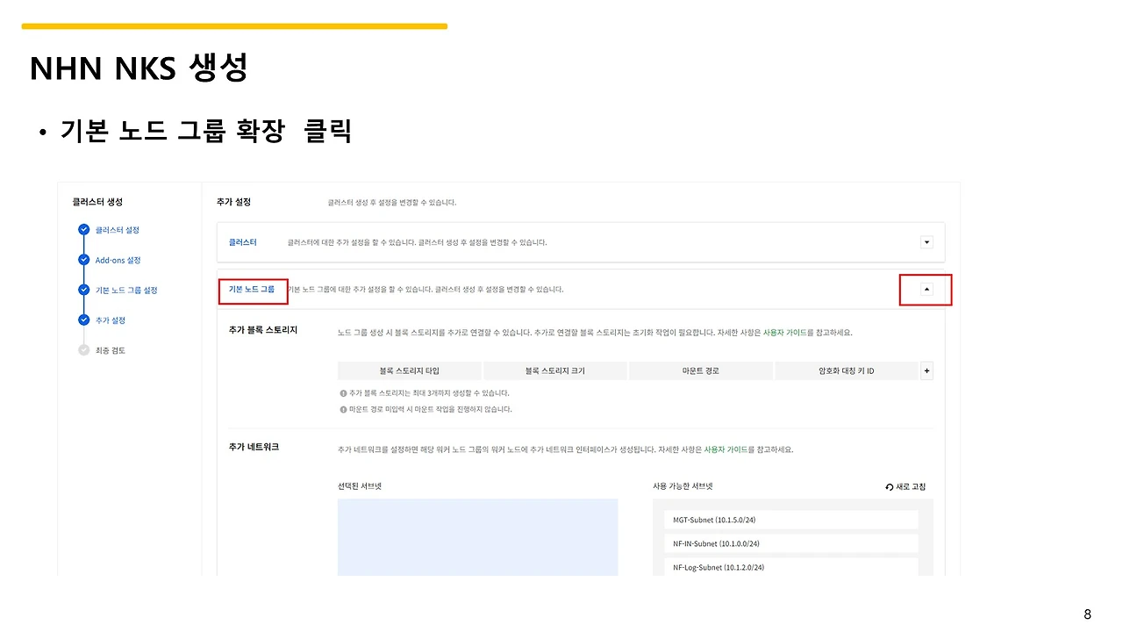Click the 사용 가능한 서브넷 label

[683, 486]
